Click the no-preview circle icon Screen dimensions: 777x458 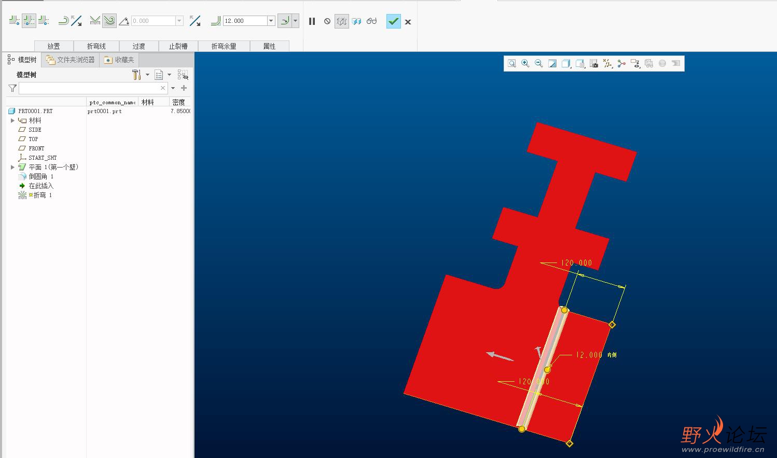point(327,21)
